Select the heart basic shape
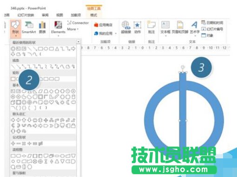237x177 pixels. pos(51,102)
